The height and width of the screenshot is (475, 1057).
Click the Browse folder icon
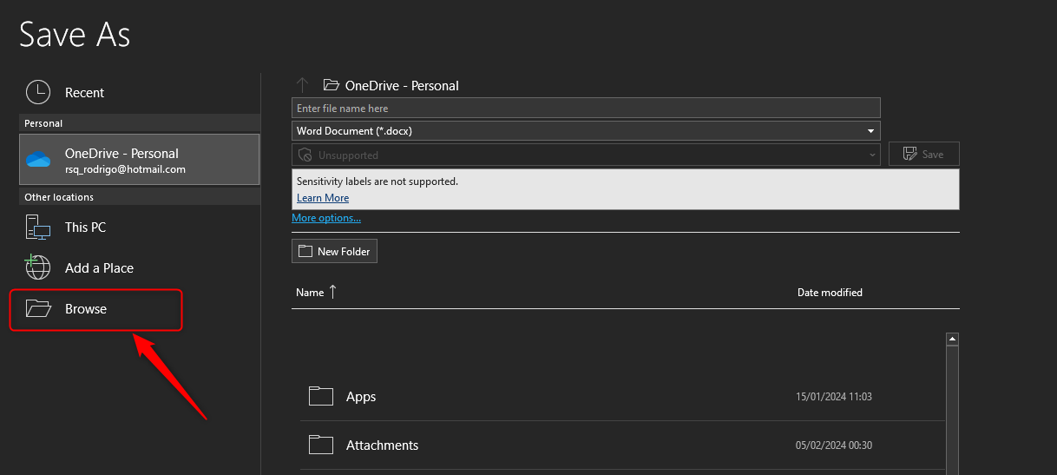pyautogui.click(x=39, y=309)
